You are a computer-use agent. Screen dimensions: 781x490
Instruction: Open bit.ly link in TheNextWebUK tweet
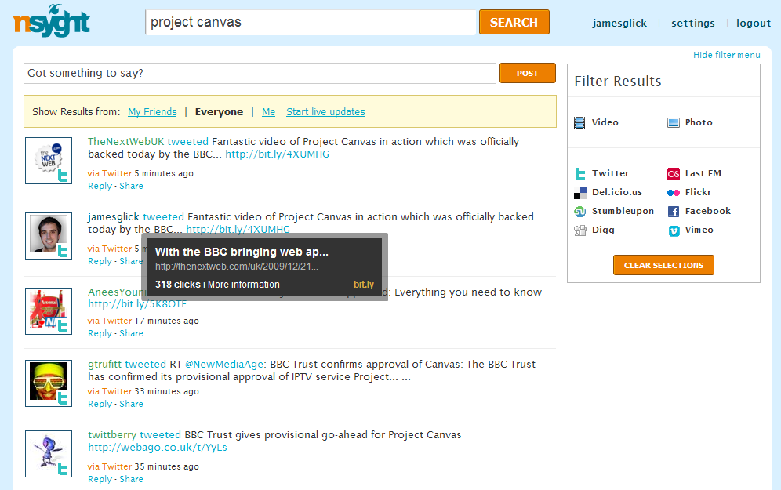coord(278,154)
